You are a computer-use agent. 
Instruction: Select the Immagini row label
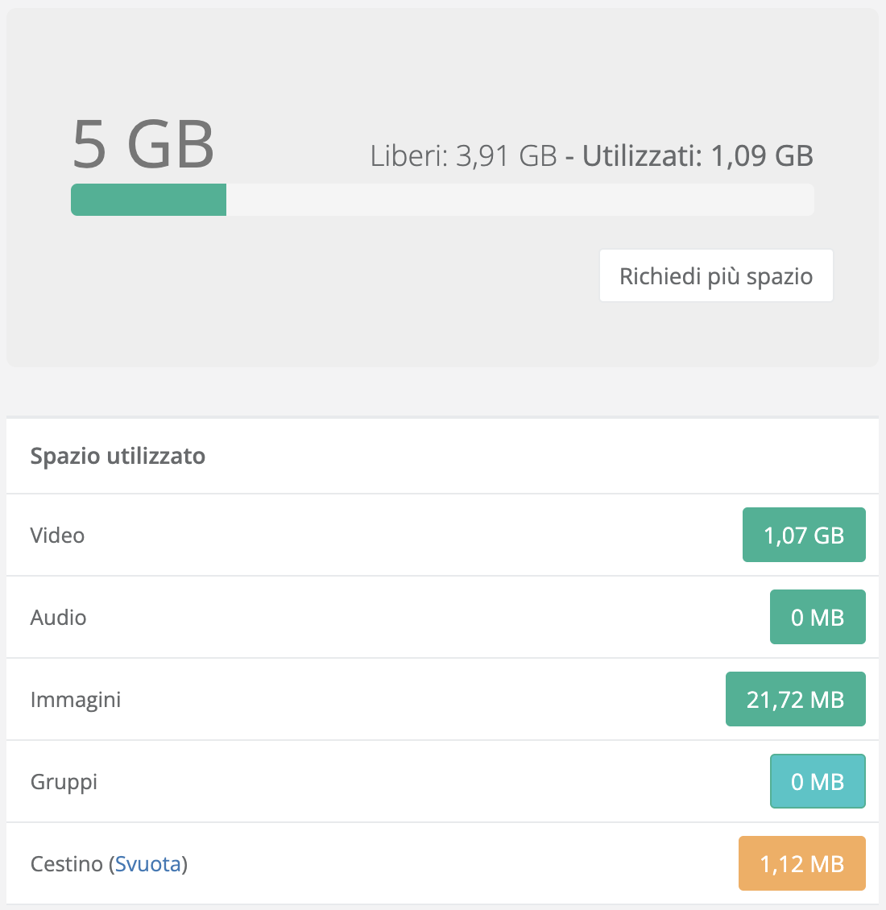[76, 700]
